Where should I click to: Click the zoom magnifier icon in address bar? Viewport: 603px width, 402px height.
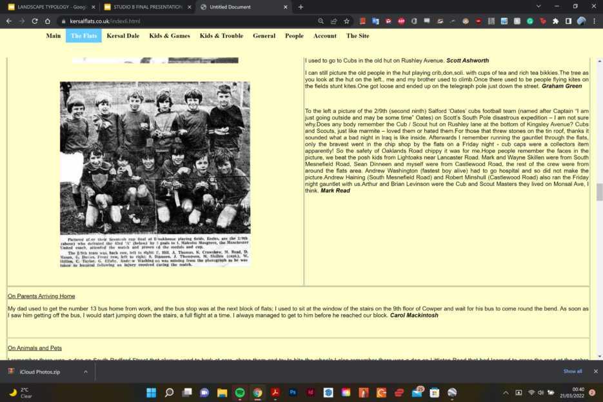(321, 21)
